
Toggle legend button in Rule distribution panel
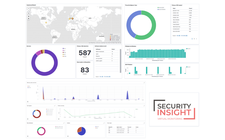pyautogui.click(x=28, y=136)
